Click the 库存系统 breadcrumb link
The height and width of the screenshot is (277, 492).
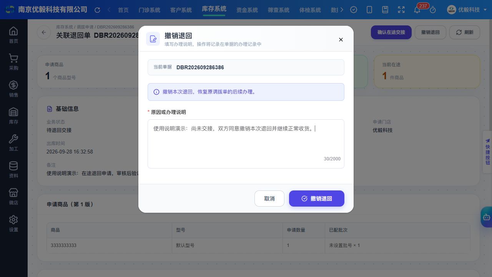(x=65, y=27)
